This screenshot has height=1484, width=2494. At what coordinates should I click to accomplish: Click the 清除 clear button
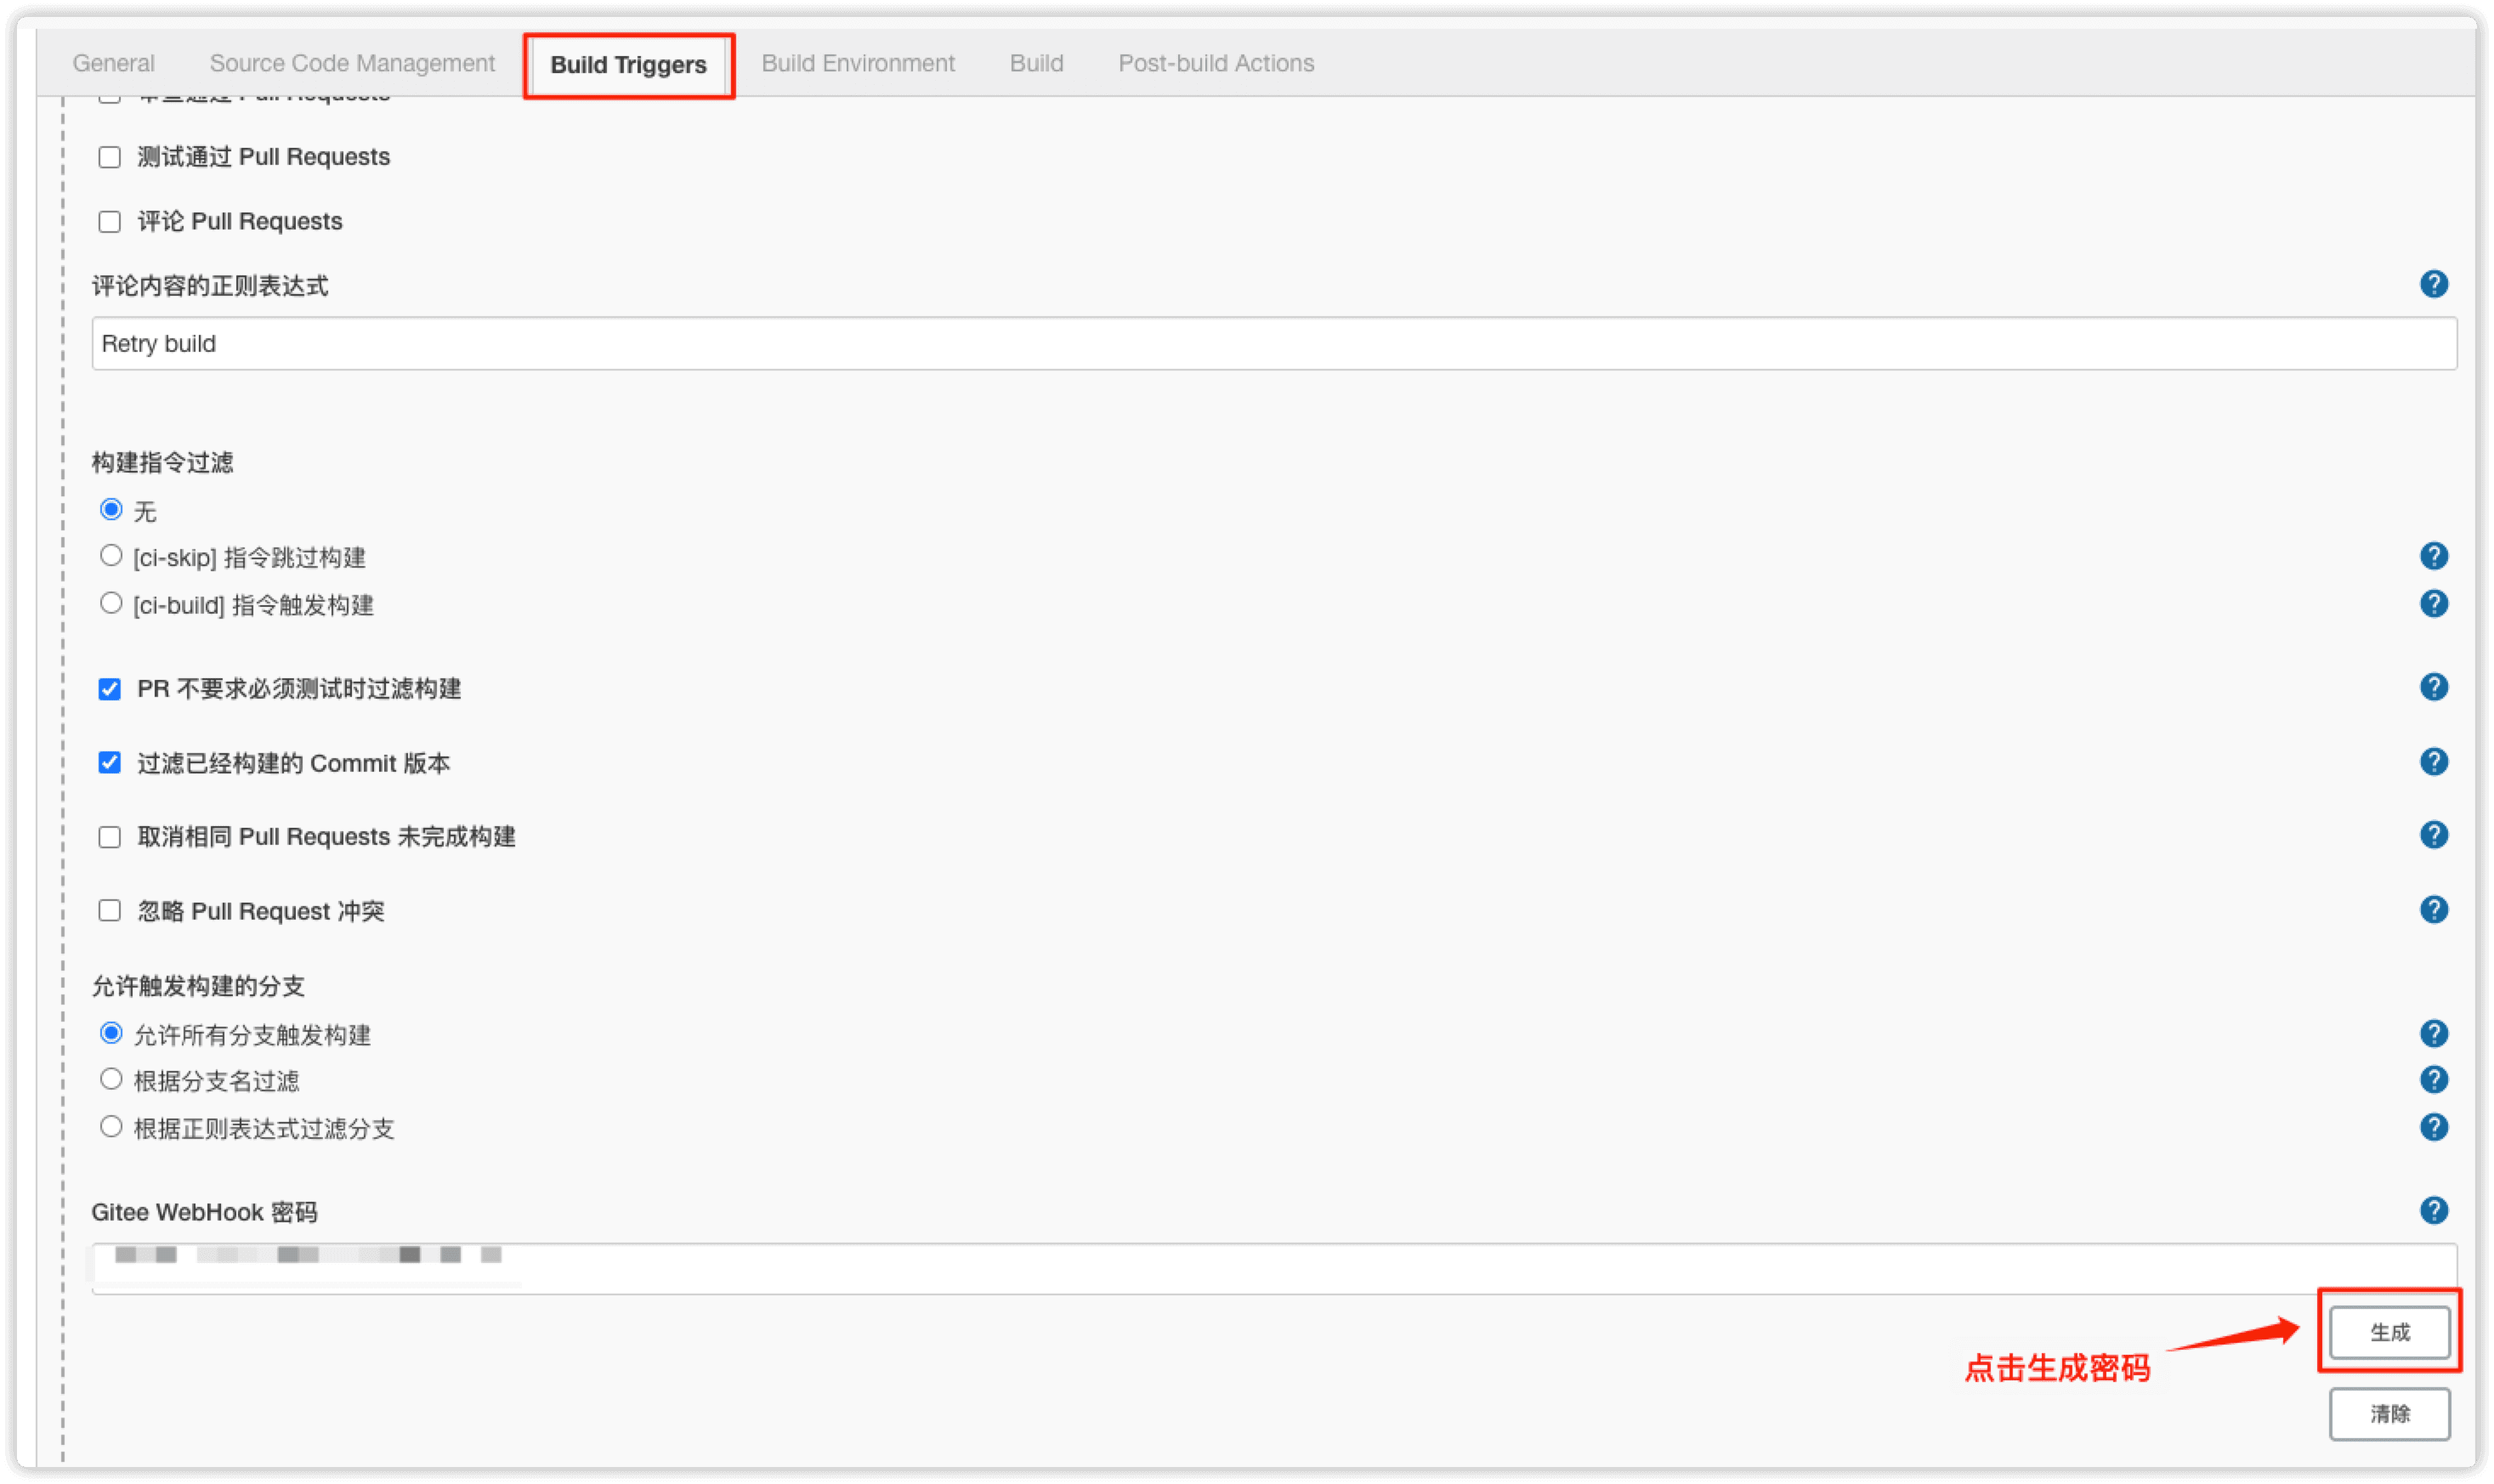[x=2389, y=1414]
